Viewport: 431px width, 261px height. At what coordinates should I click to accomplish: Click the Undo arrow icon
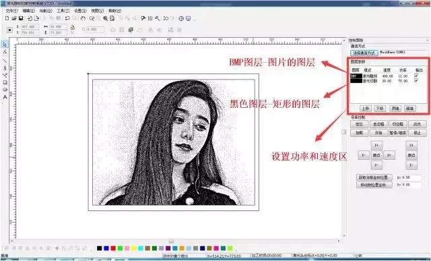click(x=67, y=18)
